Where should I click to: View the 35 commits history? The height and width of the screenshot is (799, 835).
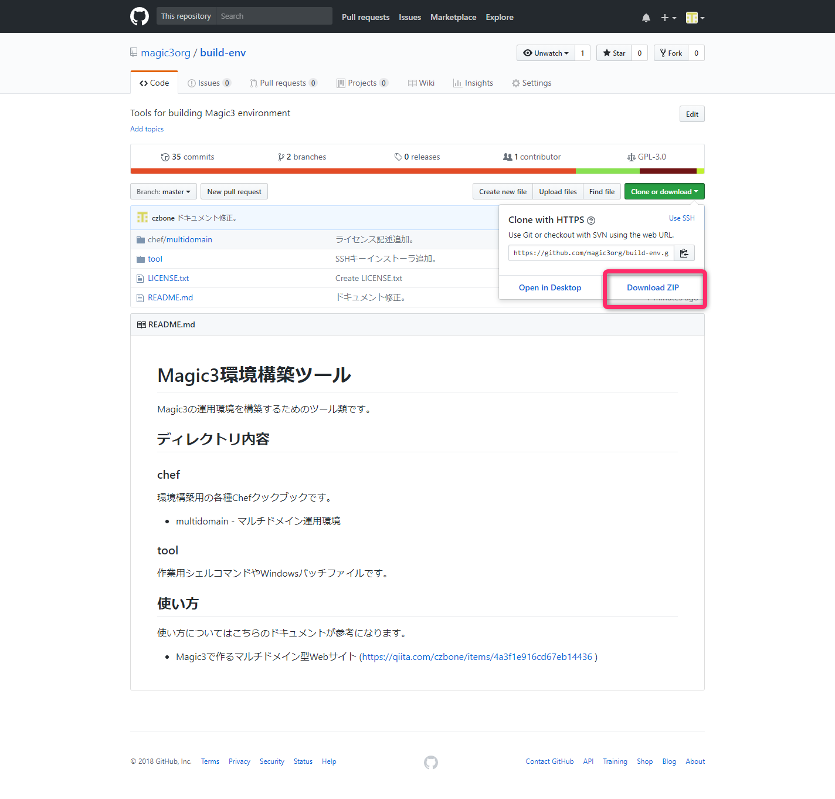(188, 157)
